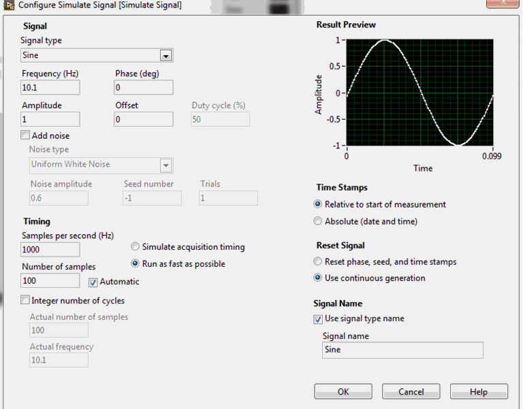This screenshot has height=409, width=523.
Task: Choose Run as fast as possible
Action: (136, 264)
